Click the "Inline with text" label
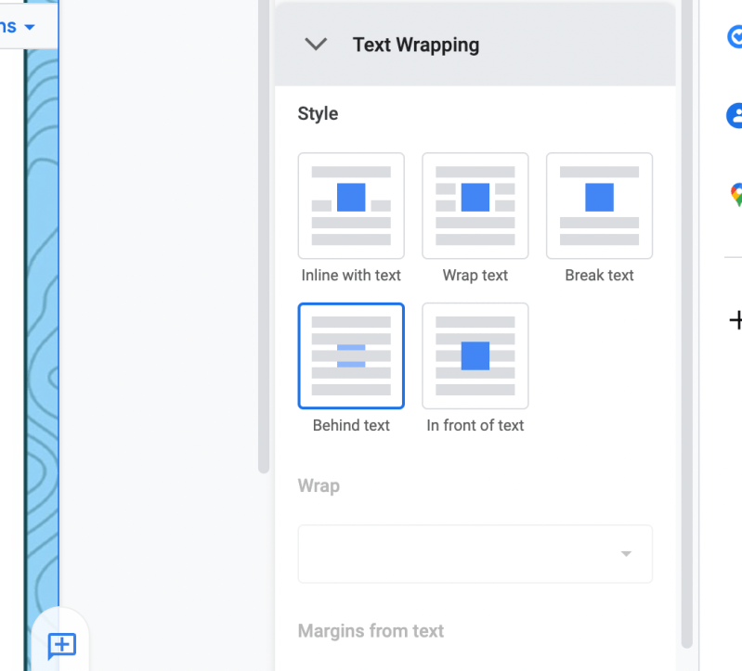The image size is (742, 671). tap(351, 276)
